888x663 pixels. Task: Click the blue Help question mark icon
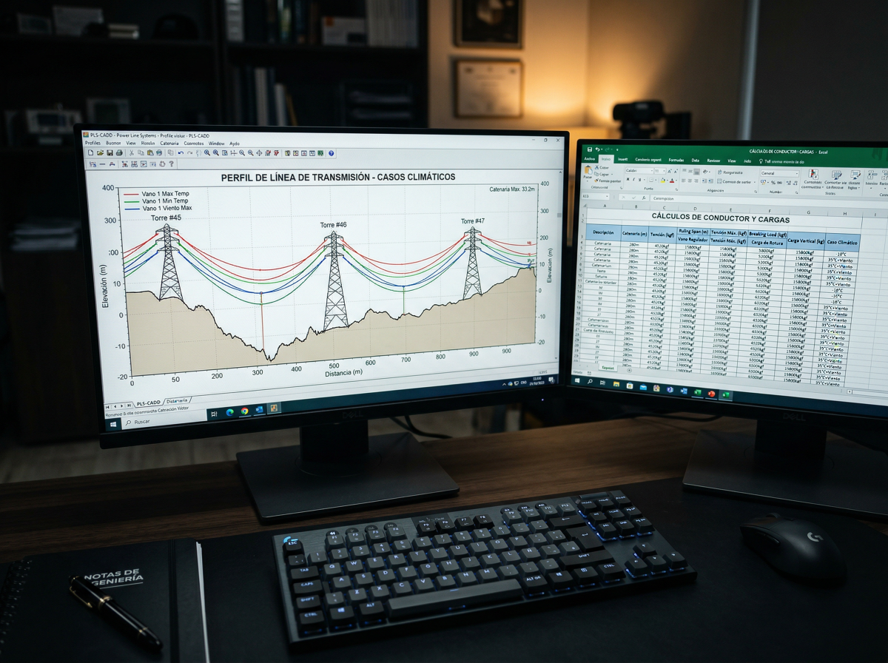tap(332, 153)
